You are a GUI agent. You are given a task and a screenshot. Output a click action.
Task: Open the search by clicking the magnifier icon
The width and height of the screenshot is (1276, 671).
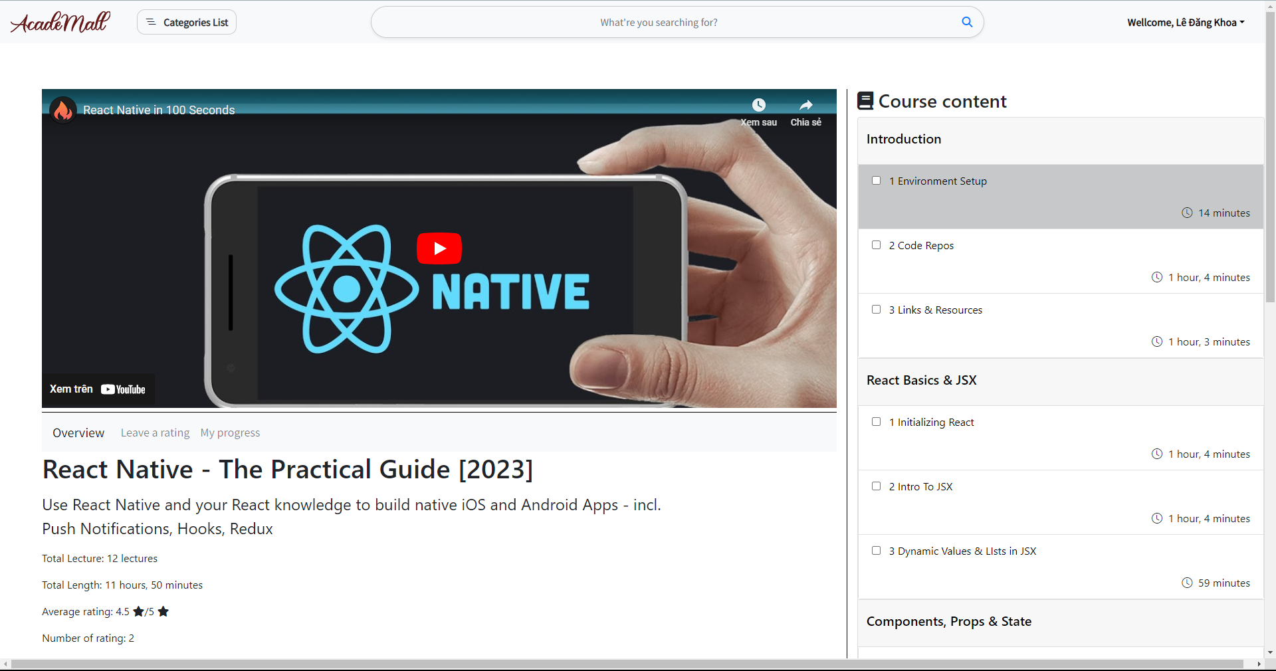967,22
